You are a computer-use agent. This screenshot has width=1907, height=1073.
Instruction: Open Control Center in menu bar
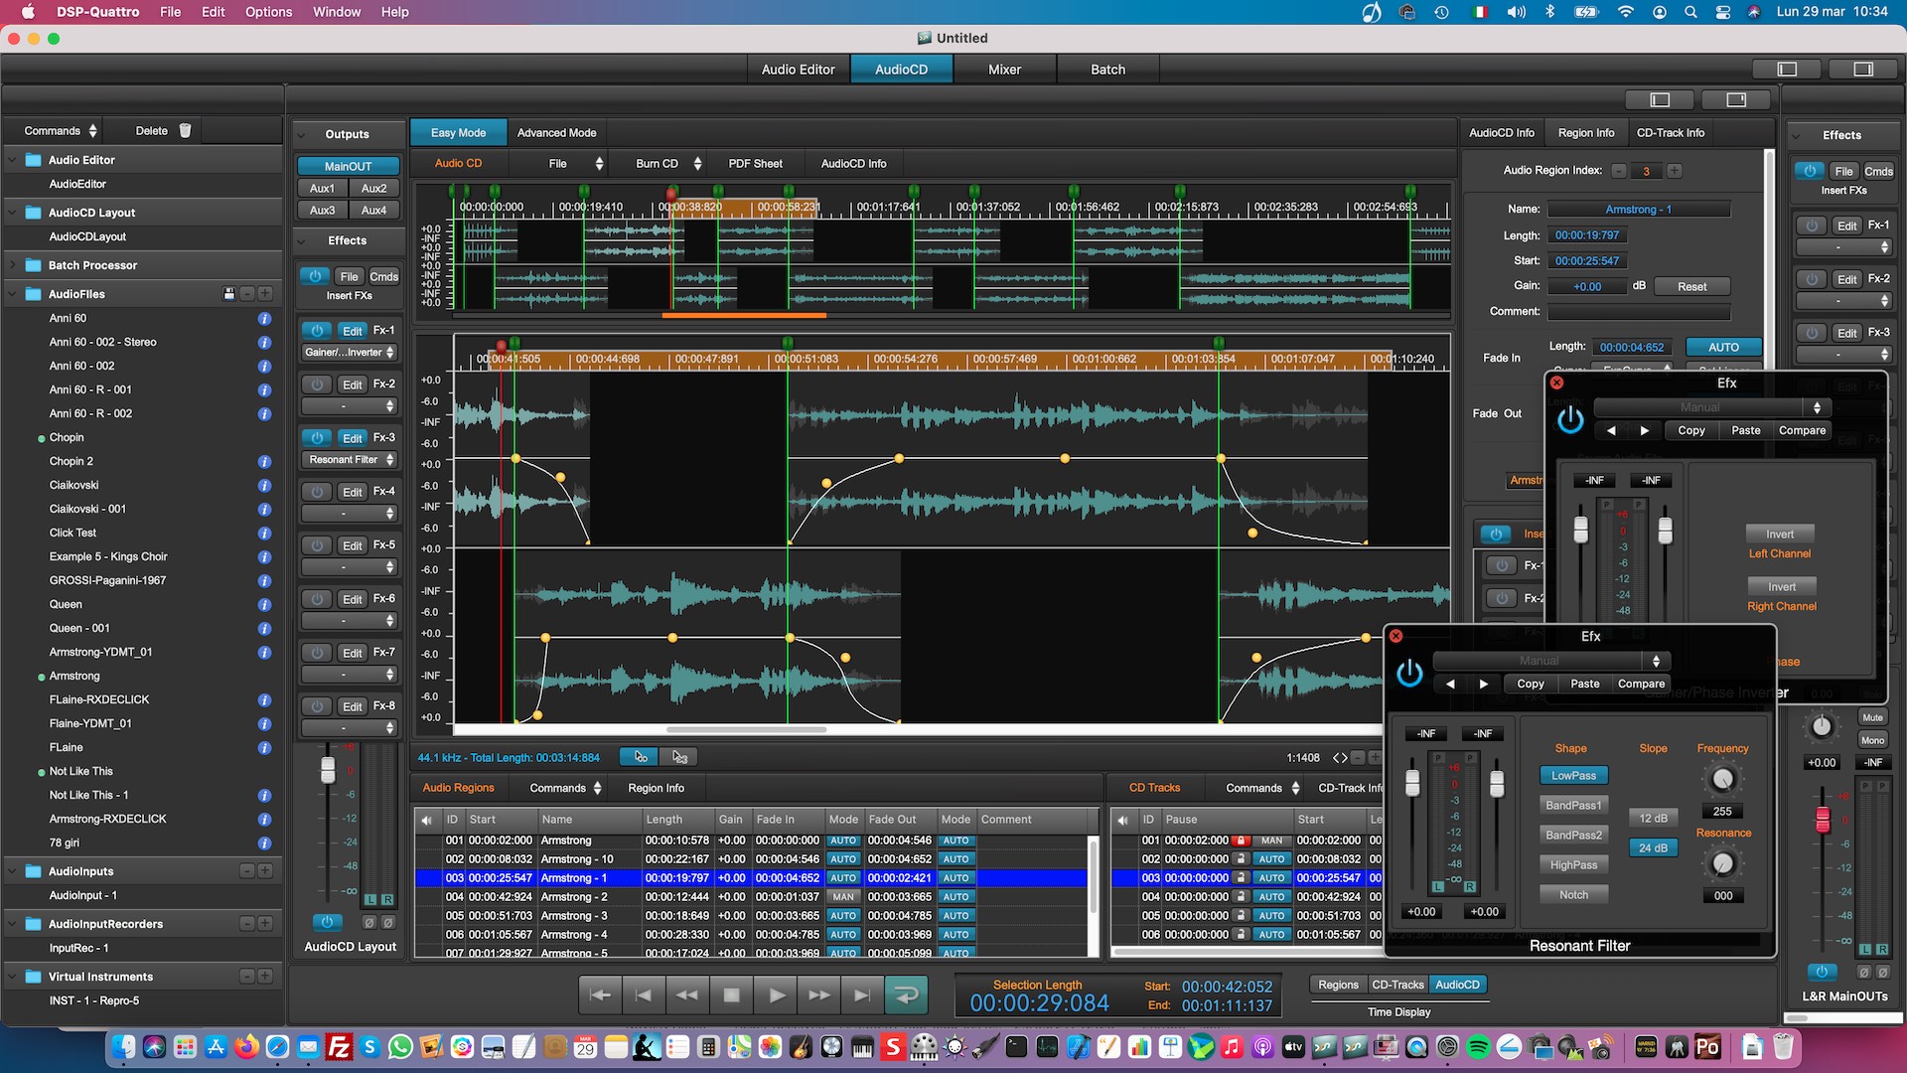pyautogui.click(x=1723, y=12)
